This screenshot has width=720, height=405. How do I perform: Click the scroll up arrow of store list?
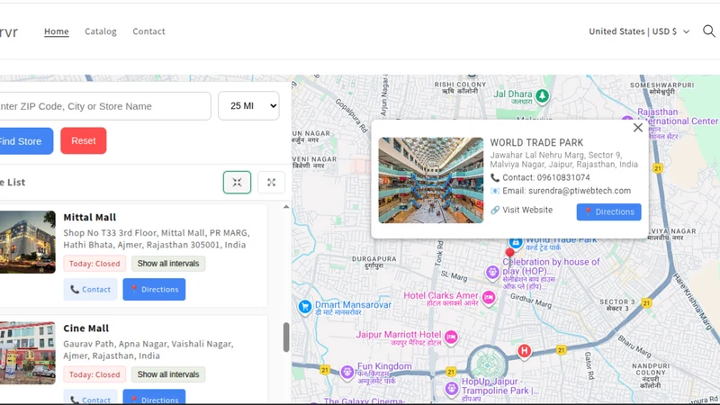point(286,207)
